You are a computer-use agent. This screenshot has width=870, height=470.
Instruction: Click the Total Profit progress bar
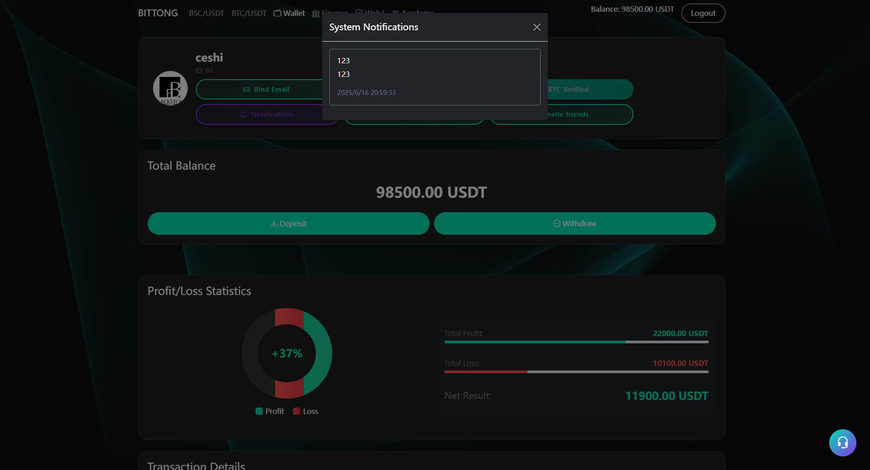click(x=576, y=342)
